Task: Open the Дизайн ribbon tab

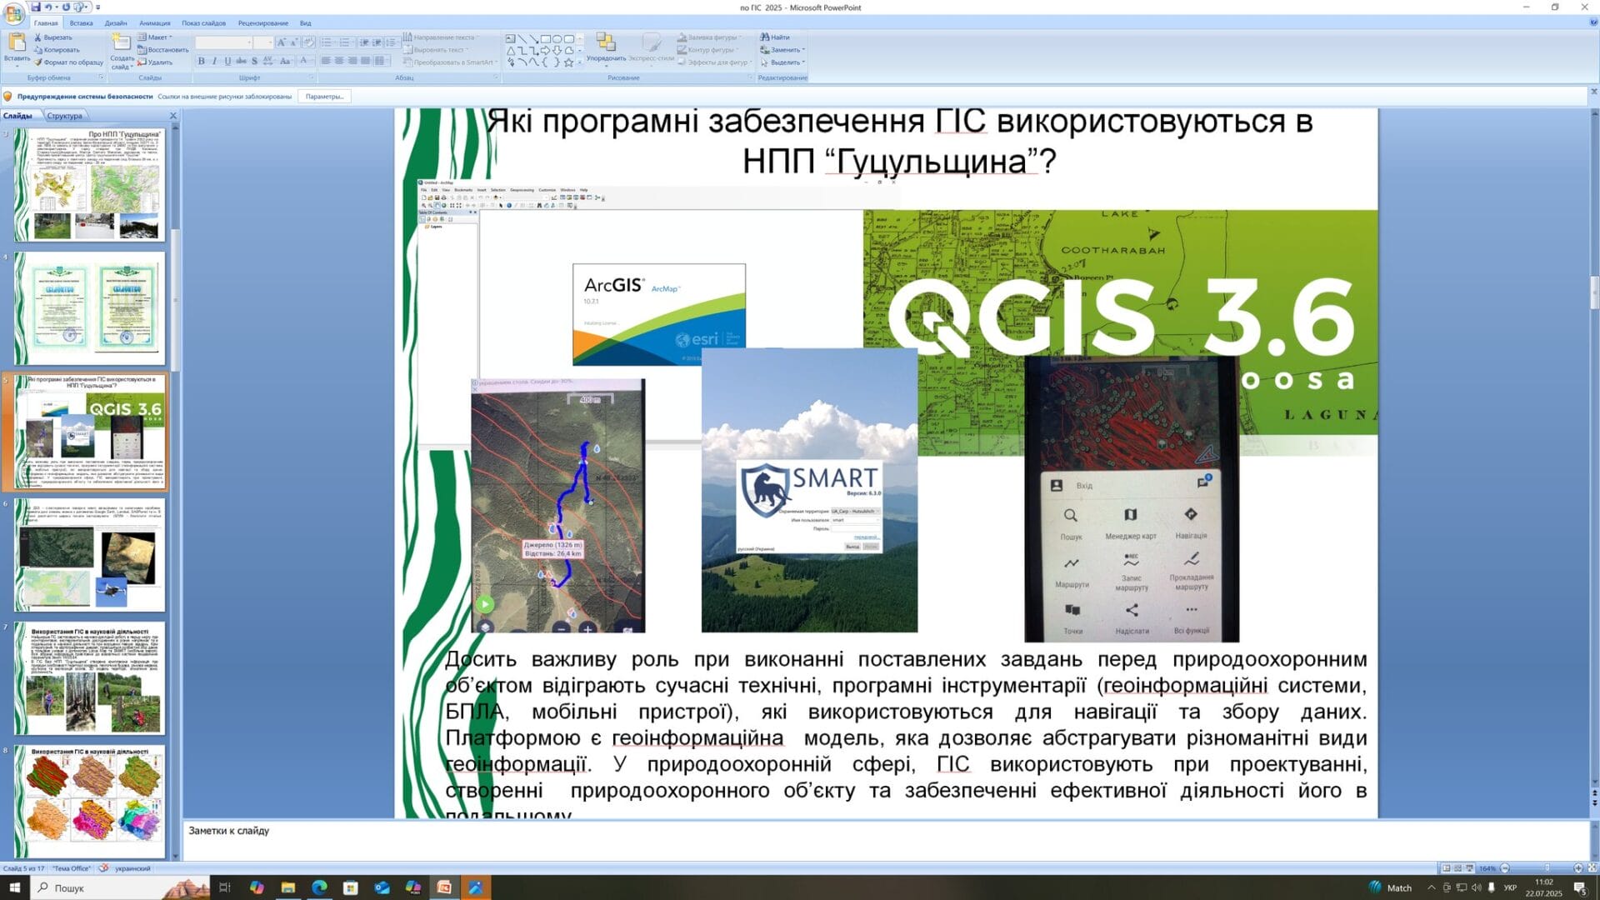Action: point(116,23)
